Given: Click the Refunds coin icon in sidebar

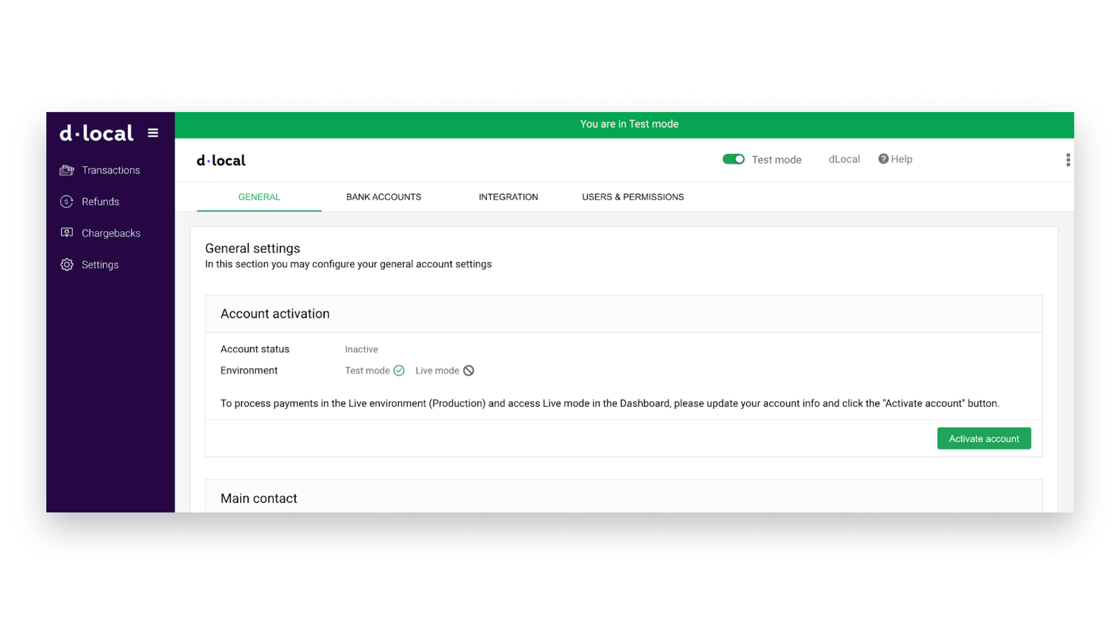Looking at the screenshot, I should (x=66, y=202).
